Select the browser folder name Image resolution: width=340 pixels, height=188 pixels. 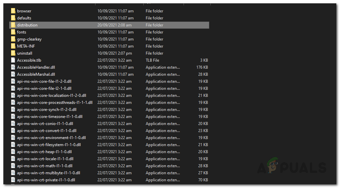(x=24, y=11)
